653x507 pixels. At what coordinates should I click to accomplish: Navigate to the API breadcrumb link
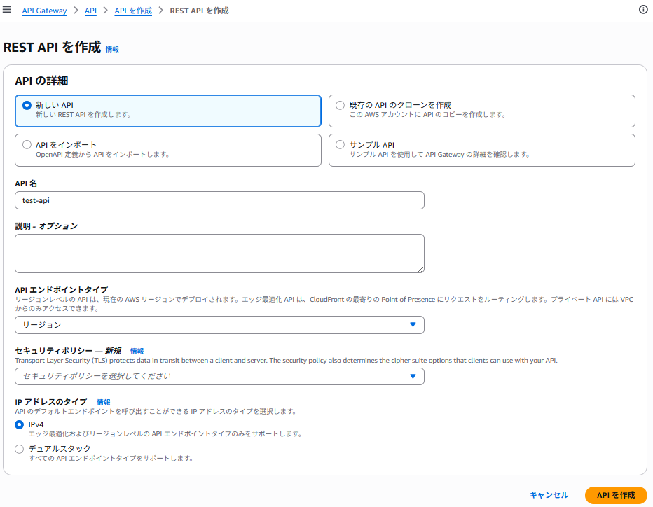click(x=90, y=11)
